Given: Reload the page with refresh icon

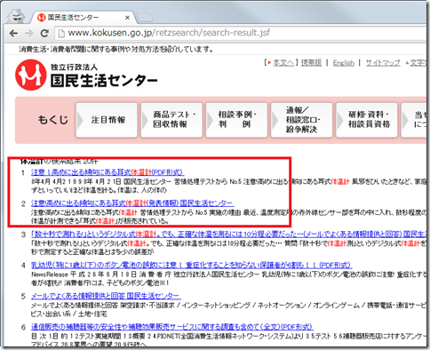Looking at the screenshot, I should [x=44, y=33].
